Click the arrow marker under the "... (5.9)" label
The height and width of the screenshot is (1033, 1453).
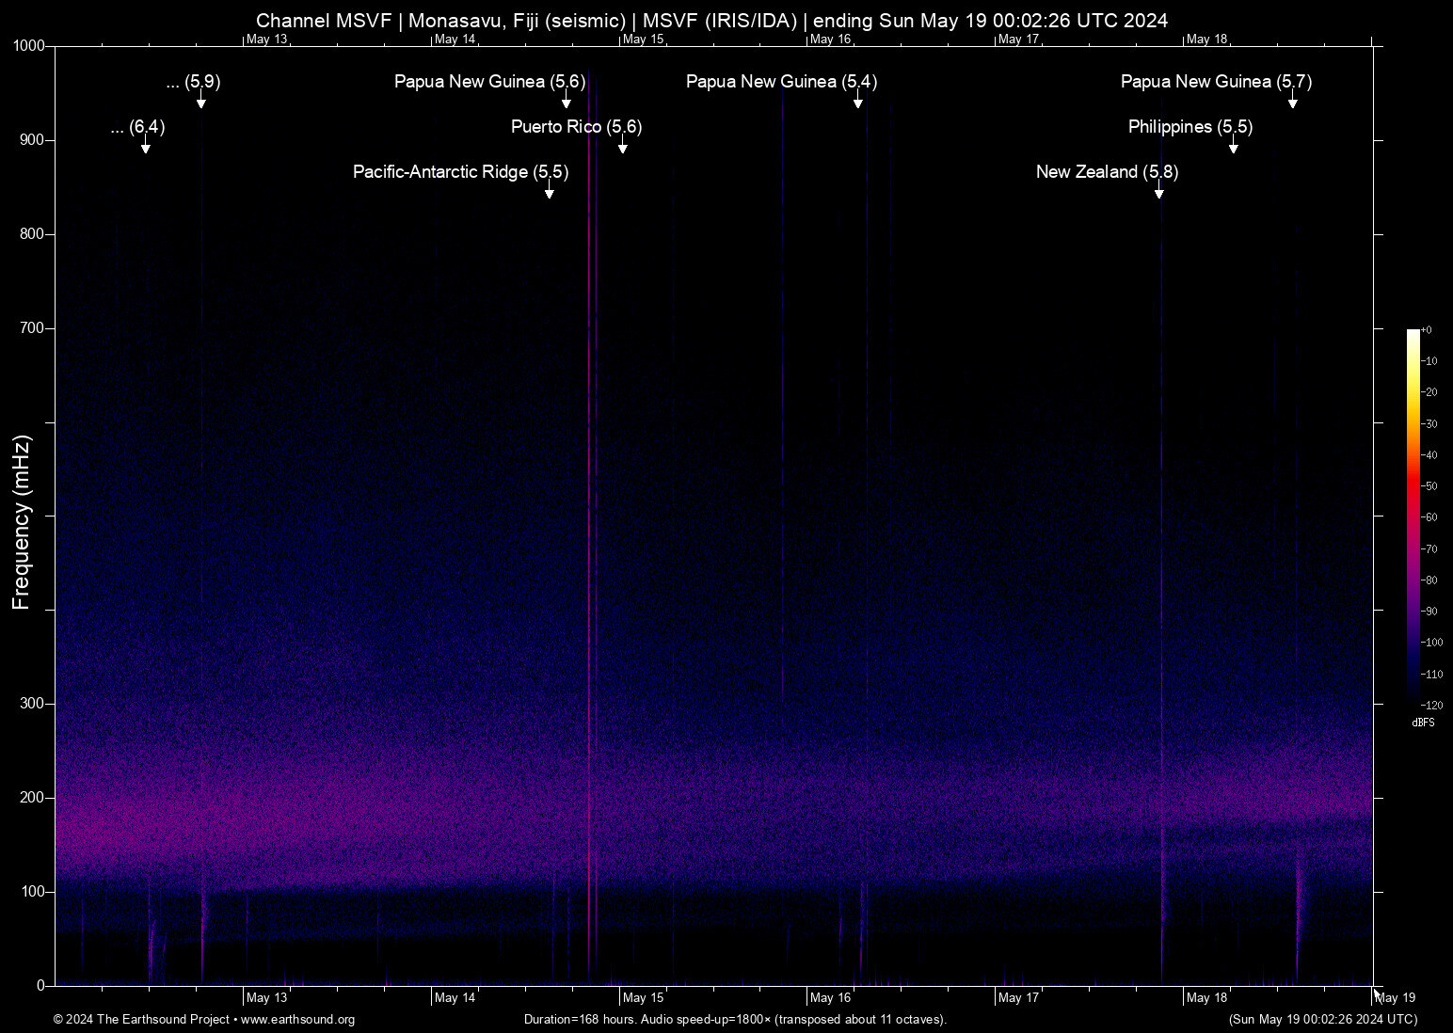click(200, 103)
